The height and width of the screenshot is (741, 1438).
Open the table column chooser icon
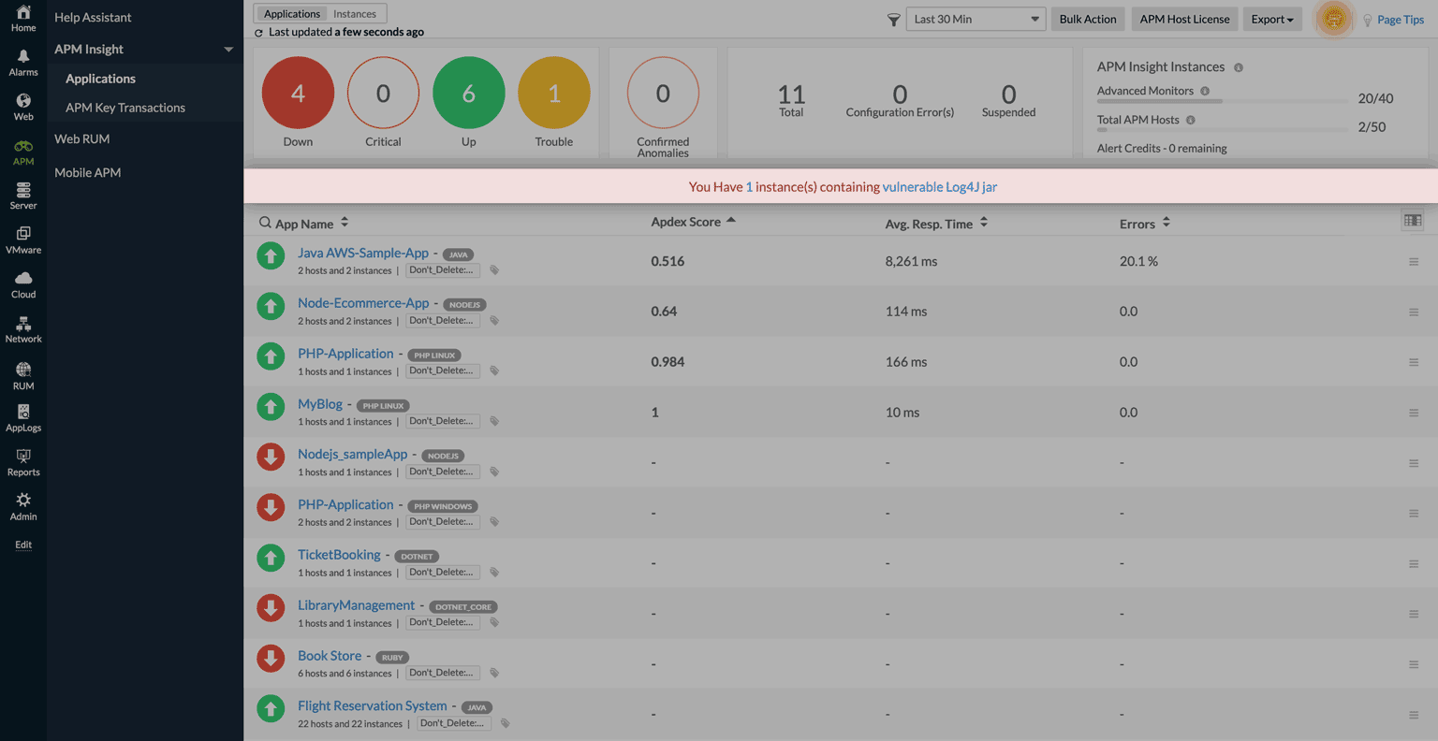(x=1413, y=220)
